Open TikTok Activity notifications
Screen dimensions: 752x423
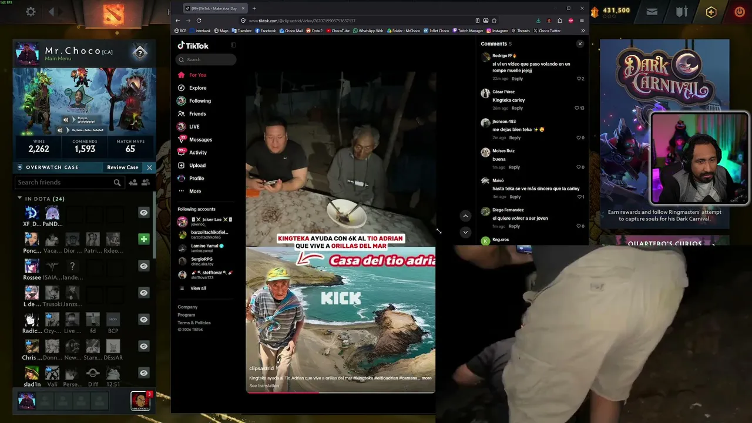198,153
